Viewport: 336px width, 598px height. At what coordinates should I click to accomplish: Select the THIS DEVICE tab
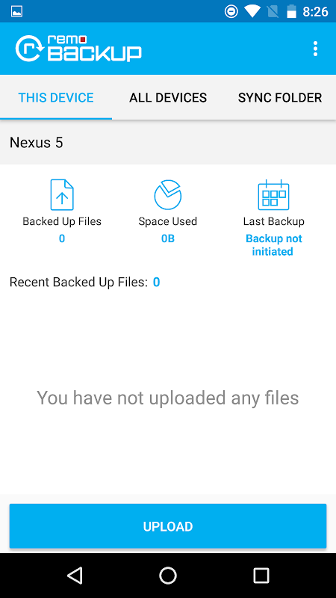click(56, 98)
